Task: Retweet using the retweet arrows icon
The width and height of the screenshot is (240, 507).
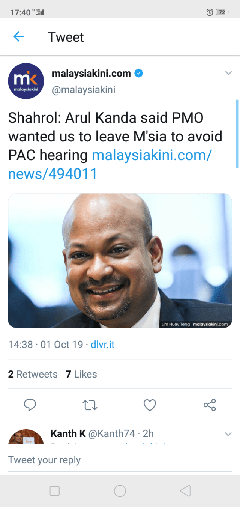Action: (90, 405)
